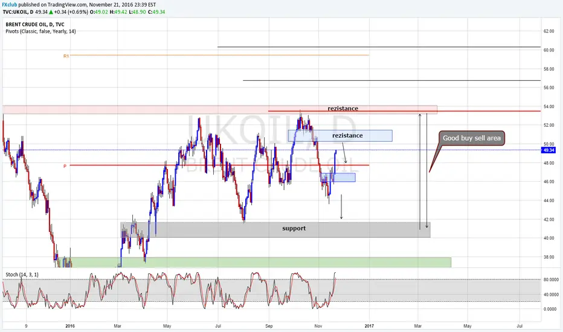The image size is (563, 332).
Task: Click the 2016 time axis label
Action: 70,326
